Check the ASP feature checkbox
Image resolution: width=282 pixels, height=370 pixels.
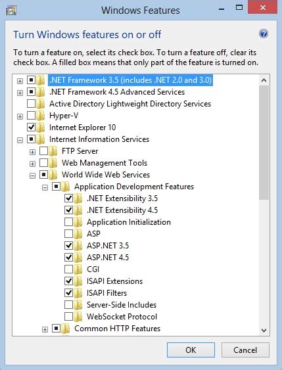pos(68,233)
